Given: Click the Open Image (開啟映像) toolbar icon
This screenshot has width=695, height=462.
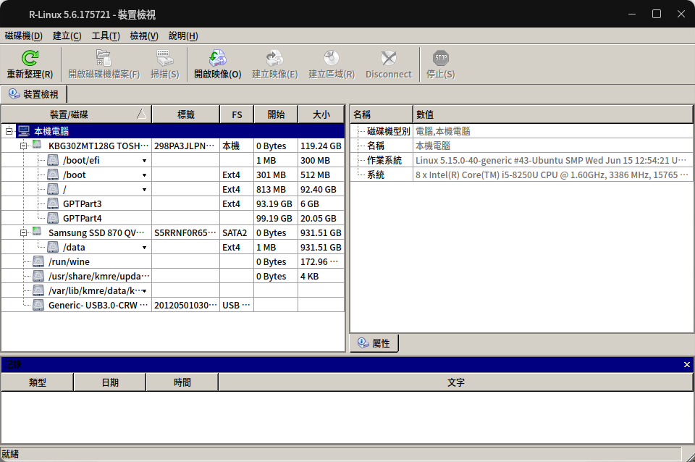Looking at the screenshot, I should click(x=217, y=59).
